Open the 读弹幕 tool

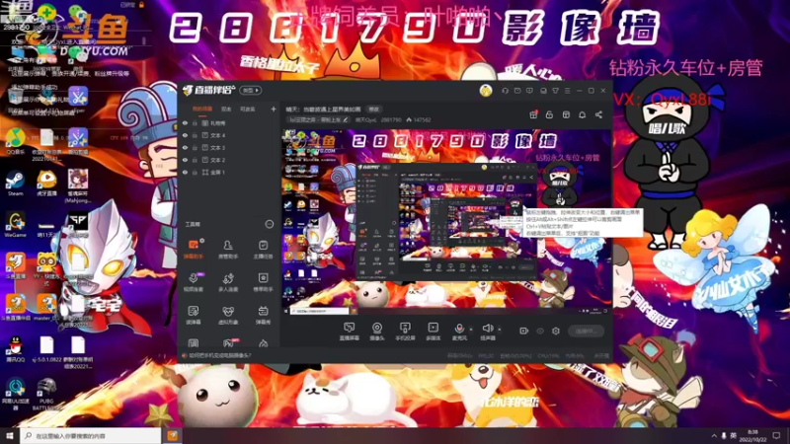click(194, 315)
